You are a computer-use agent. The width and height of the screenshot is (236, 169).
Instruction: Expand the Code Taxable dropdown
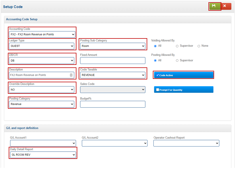(x=113, y=75)
